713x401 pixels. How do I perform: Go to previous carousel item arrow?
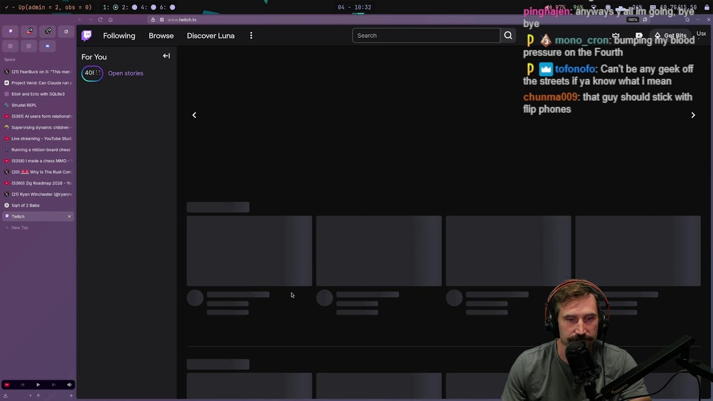pos(194,115)
